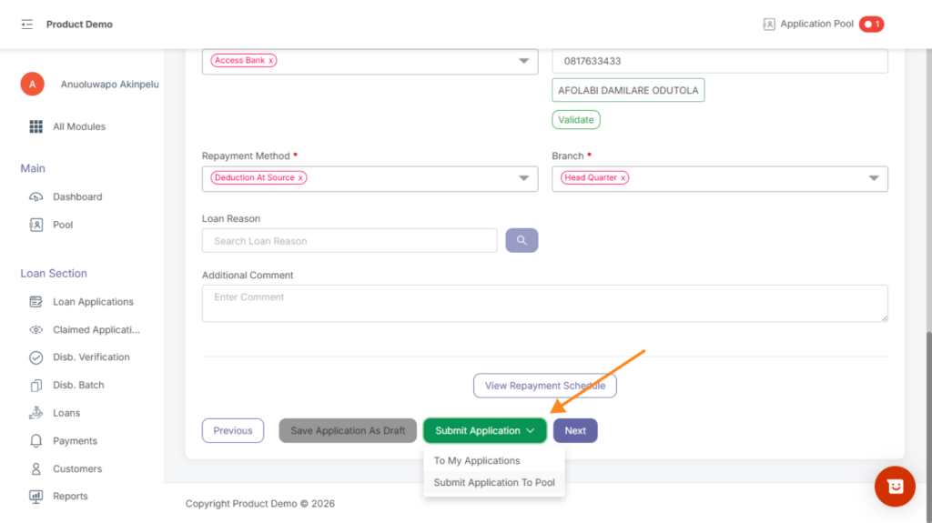Click the hamburger menu toggle icon
This screenshot has width=932, height=523.
point(26,25)
